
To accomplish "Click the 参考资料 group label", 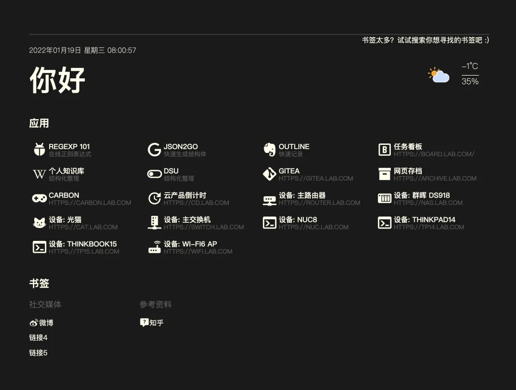I will point(156,304).
